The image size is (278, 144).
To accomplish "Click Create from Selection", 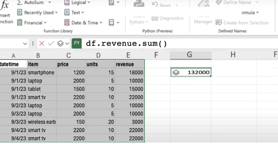I will click(x=242, y=23).
